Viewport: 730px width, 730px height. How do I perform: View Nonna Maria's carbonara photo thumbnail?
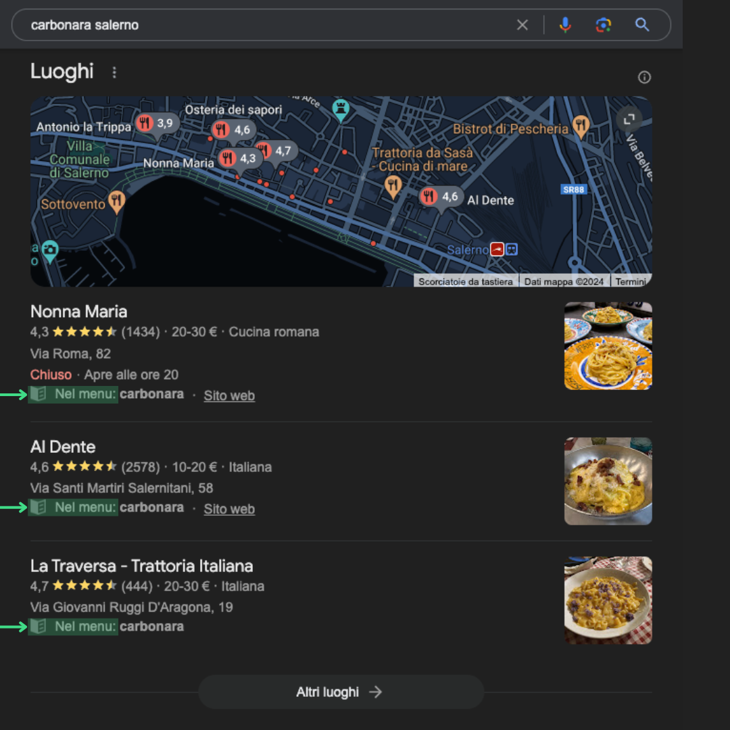click(608, 346)
